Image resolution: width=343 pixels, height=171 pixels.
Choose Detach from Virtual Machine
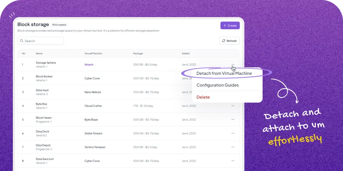(x=224, y=73)
